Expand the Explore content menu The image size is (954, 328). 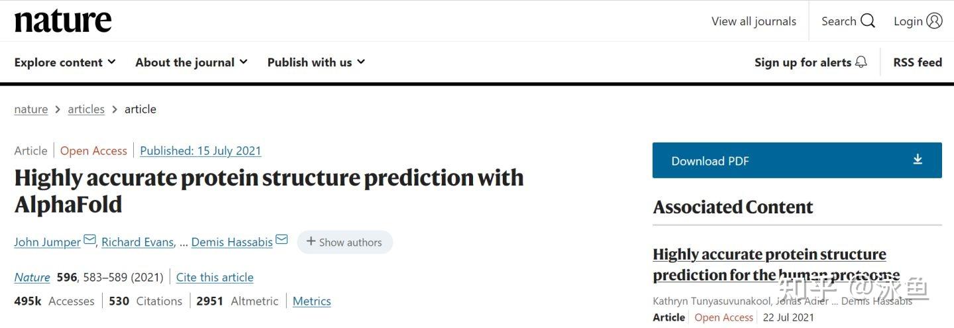[x=65, y=62]
